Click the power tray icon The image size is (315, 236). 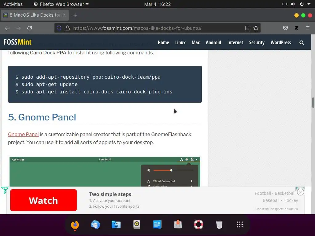point(302,4)
